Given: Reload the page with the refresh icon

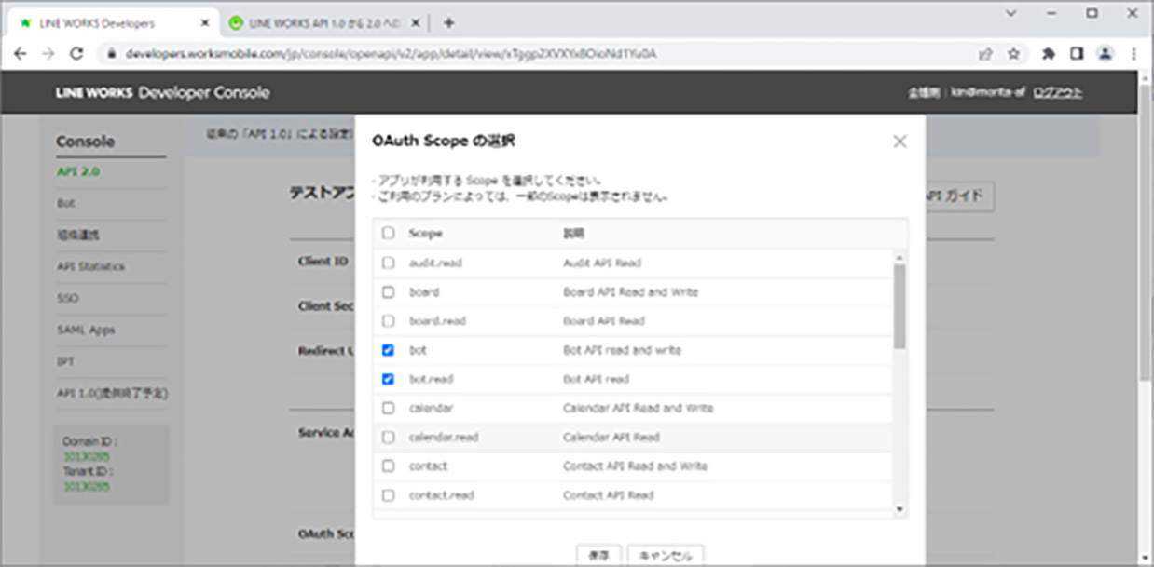Looking at the screenshot, I should [76, 54].
